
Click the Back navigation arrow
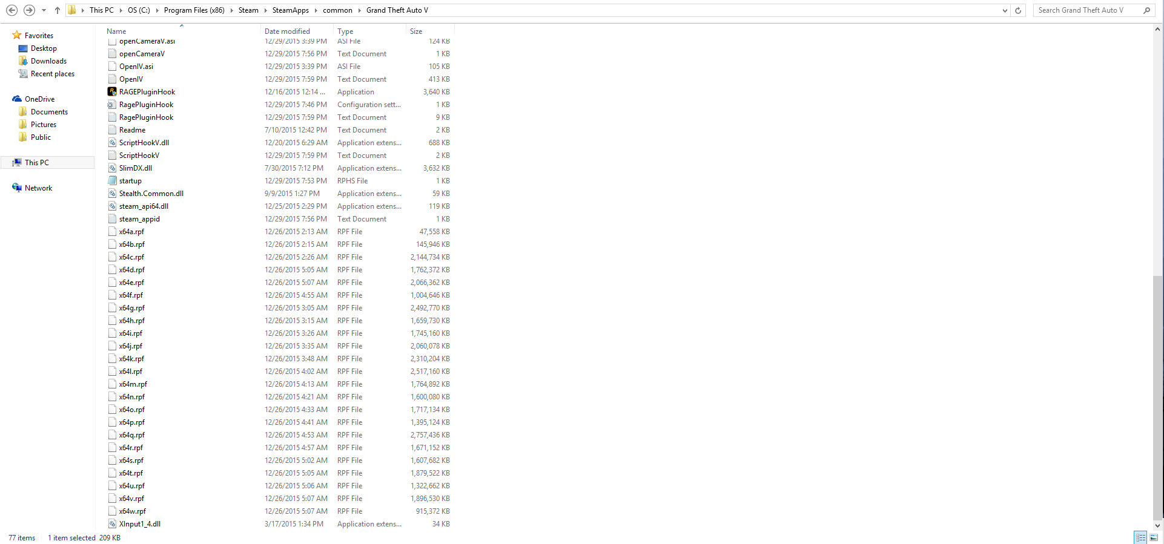pyautogui.click(x=12, y=10)
